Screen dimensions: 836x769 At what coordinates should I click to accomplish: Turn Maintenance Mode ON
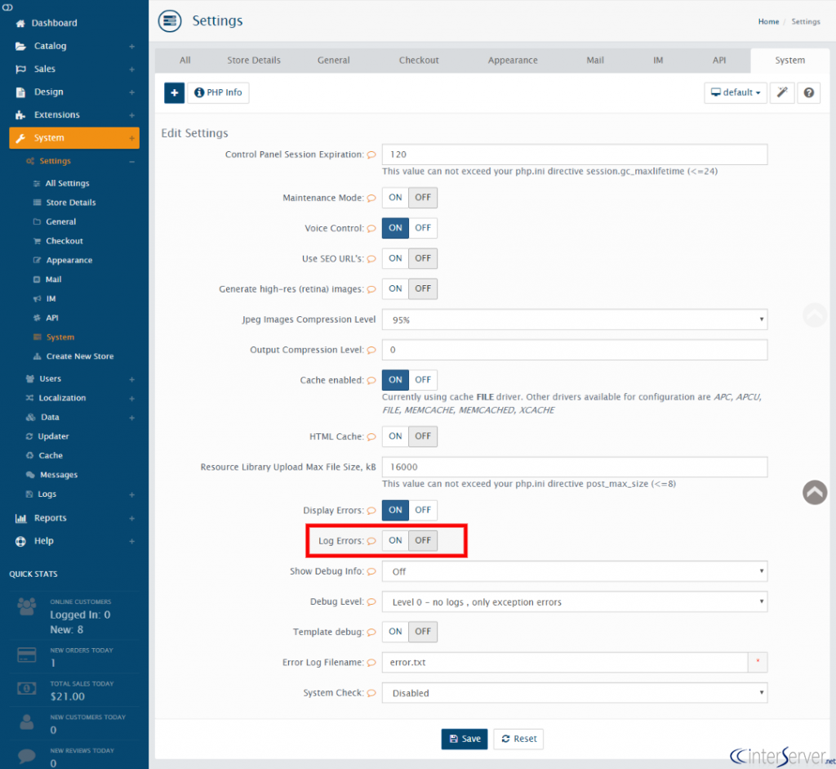395,198
